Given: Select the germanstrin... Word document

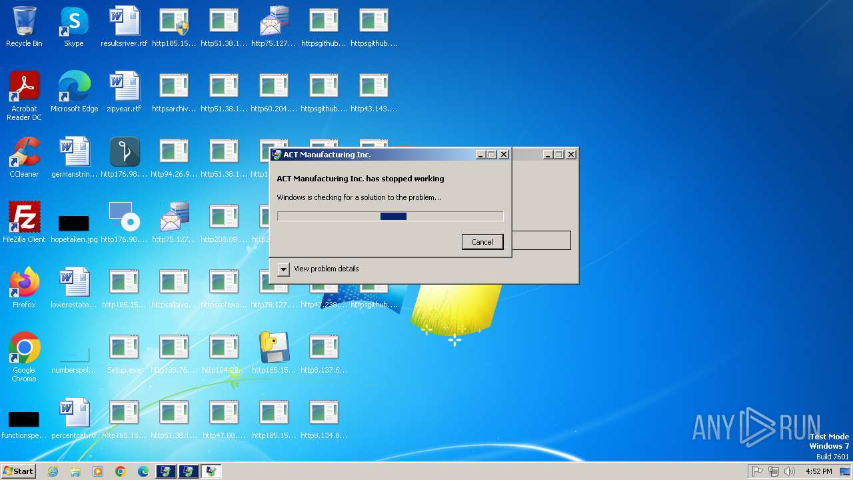Looking at the screenshot, I should [74, 158].
